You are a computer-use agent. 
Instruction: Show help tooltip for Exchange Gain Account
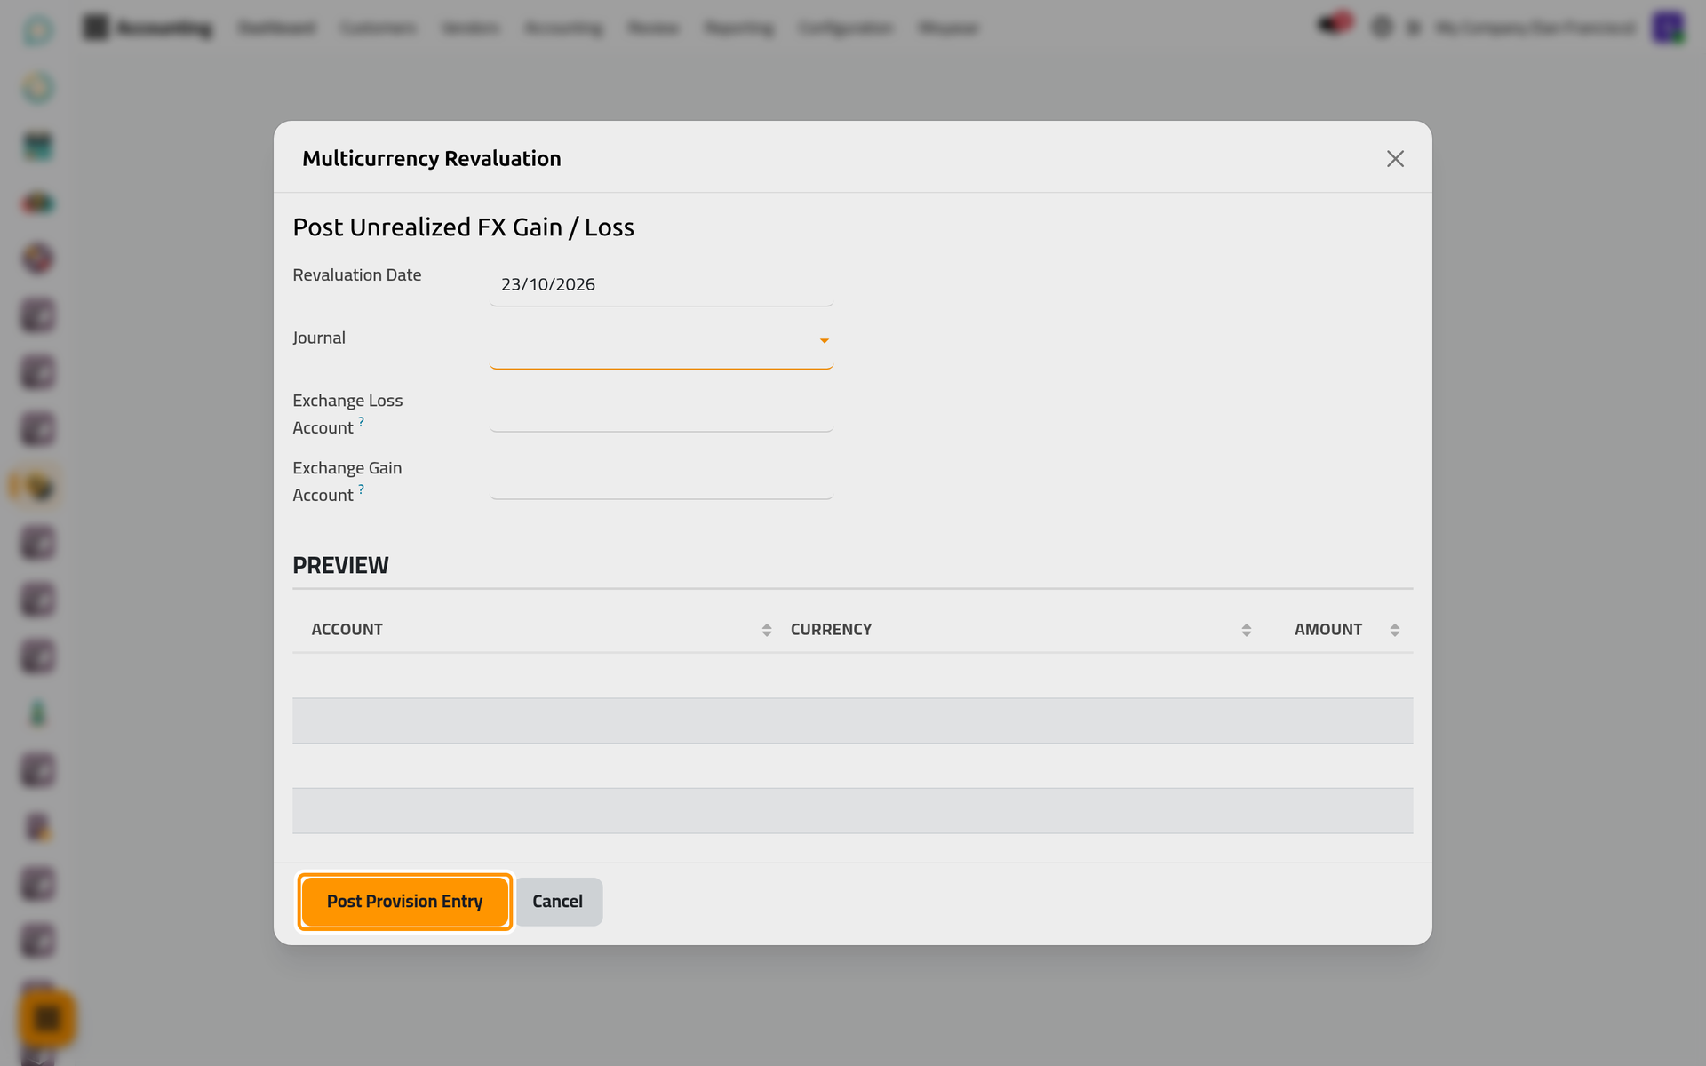coord(361,489)
